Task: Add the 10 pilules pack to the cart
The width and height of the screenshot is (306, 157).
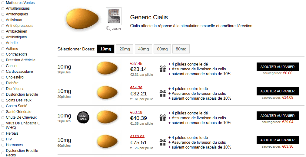Action: tap(278, 67)
